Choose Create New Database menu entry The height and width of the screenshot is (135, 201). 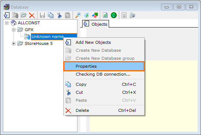click(x=104, y=50)
